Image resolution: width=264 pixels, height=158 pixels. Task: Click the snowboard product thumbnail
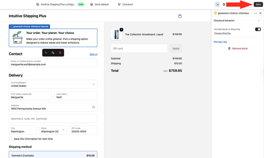coord(117,35)
